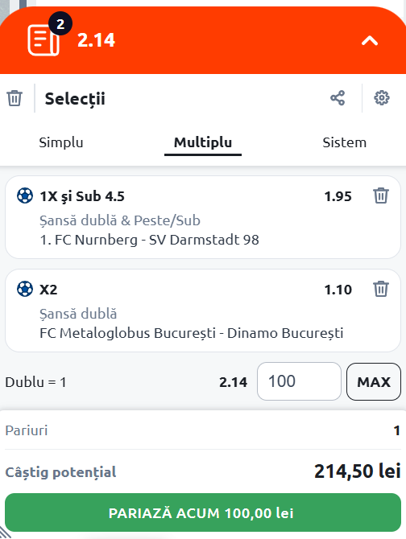
Task: Delete all selections with the top trash icon
Action: pos(14,98)
